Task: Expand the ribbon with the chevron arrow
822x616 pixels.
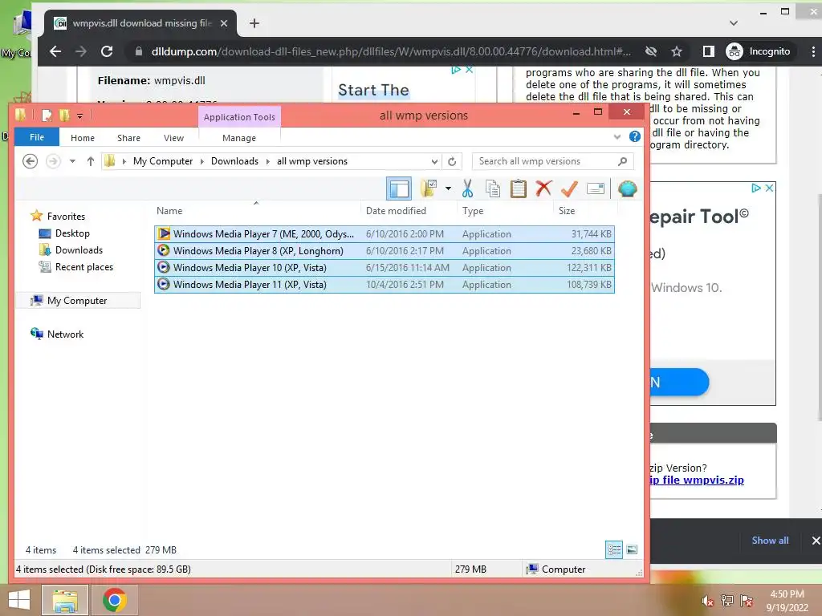Action: point(617,137)
